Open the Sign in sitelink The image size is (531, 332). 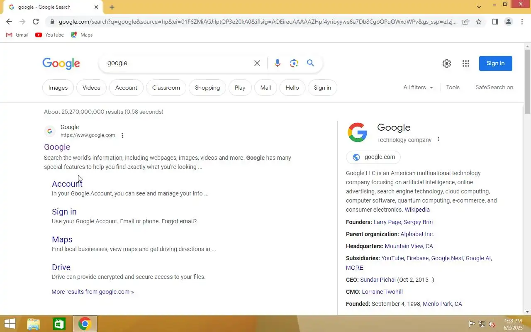(x=64, y=212)
